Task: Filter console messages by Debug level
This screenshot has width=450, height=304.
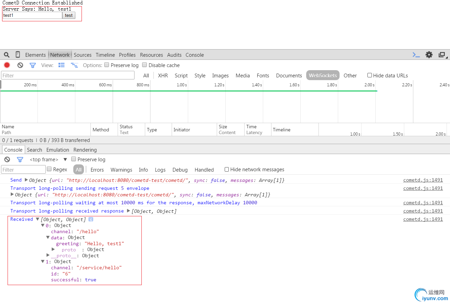Action: (x=180, y=170)
